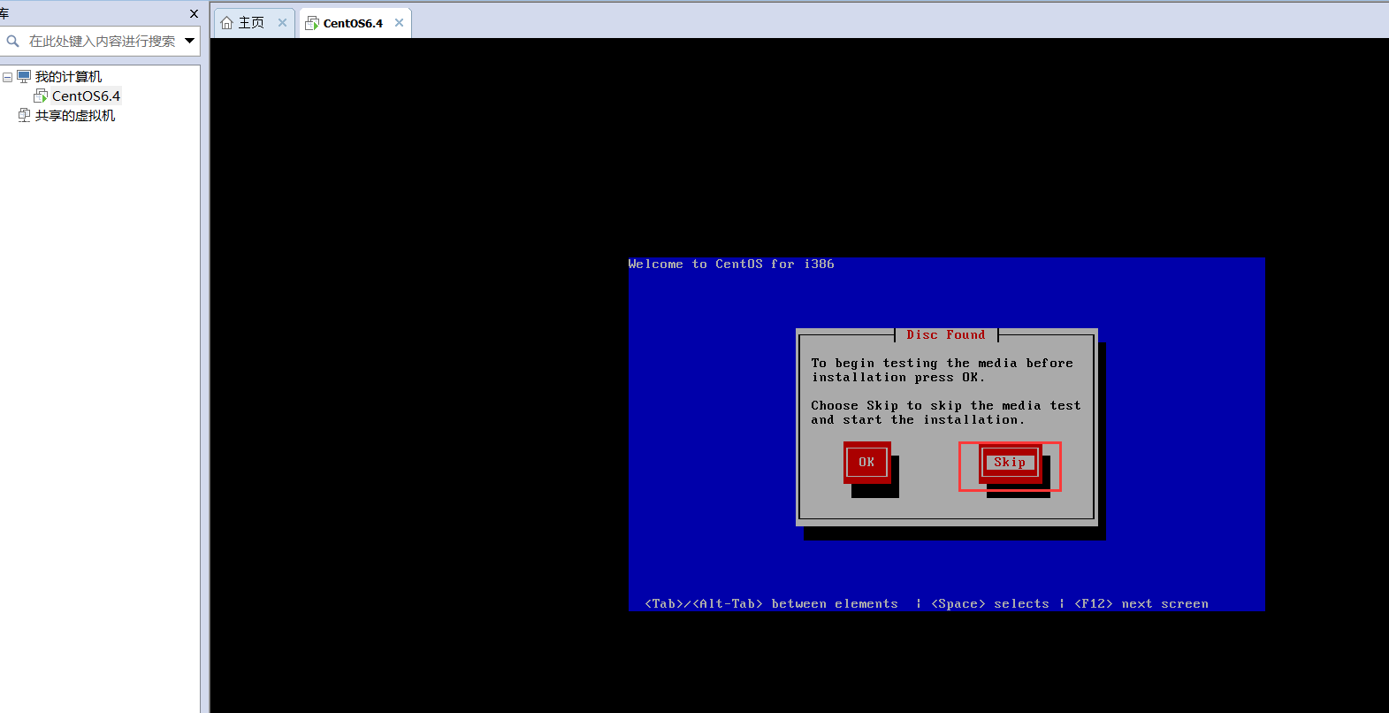
Task: Select the CentOS6.4 tab
Action: (353, 23)
